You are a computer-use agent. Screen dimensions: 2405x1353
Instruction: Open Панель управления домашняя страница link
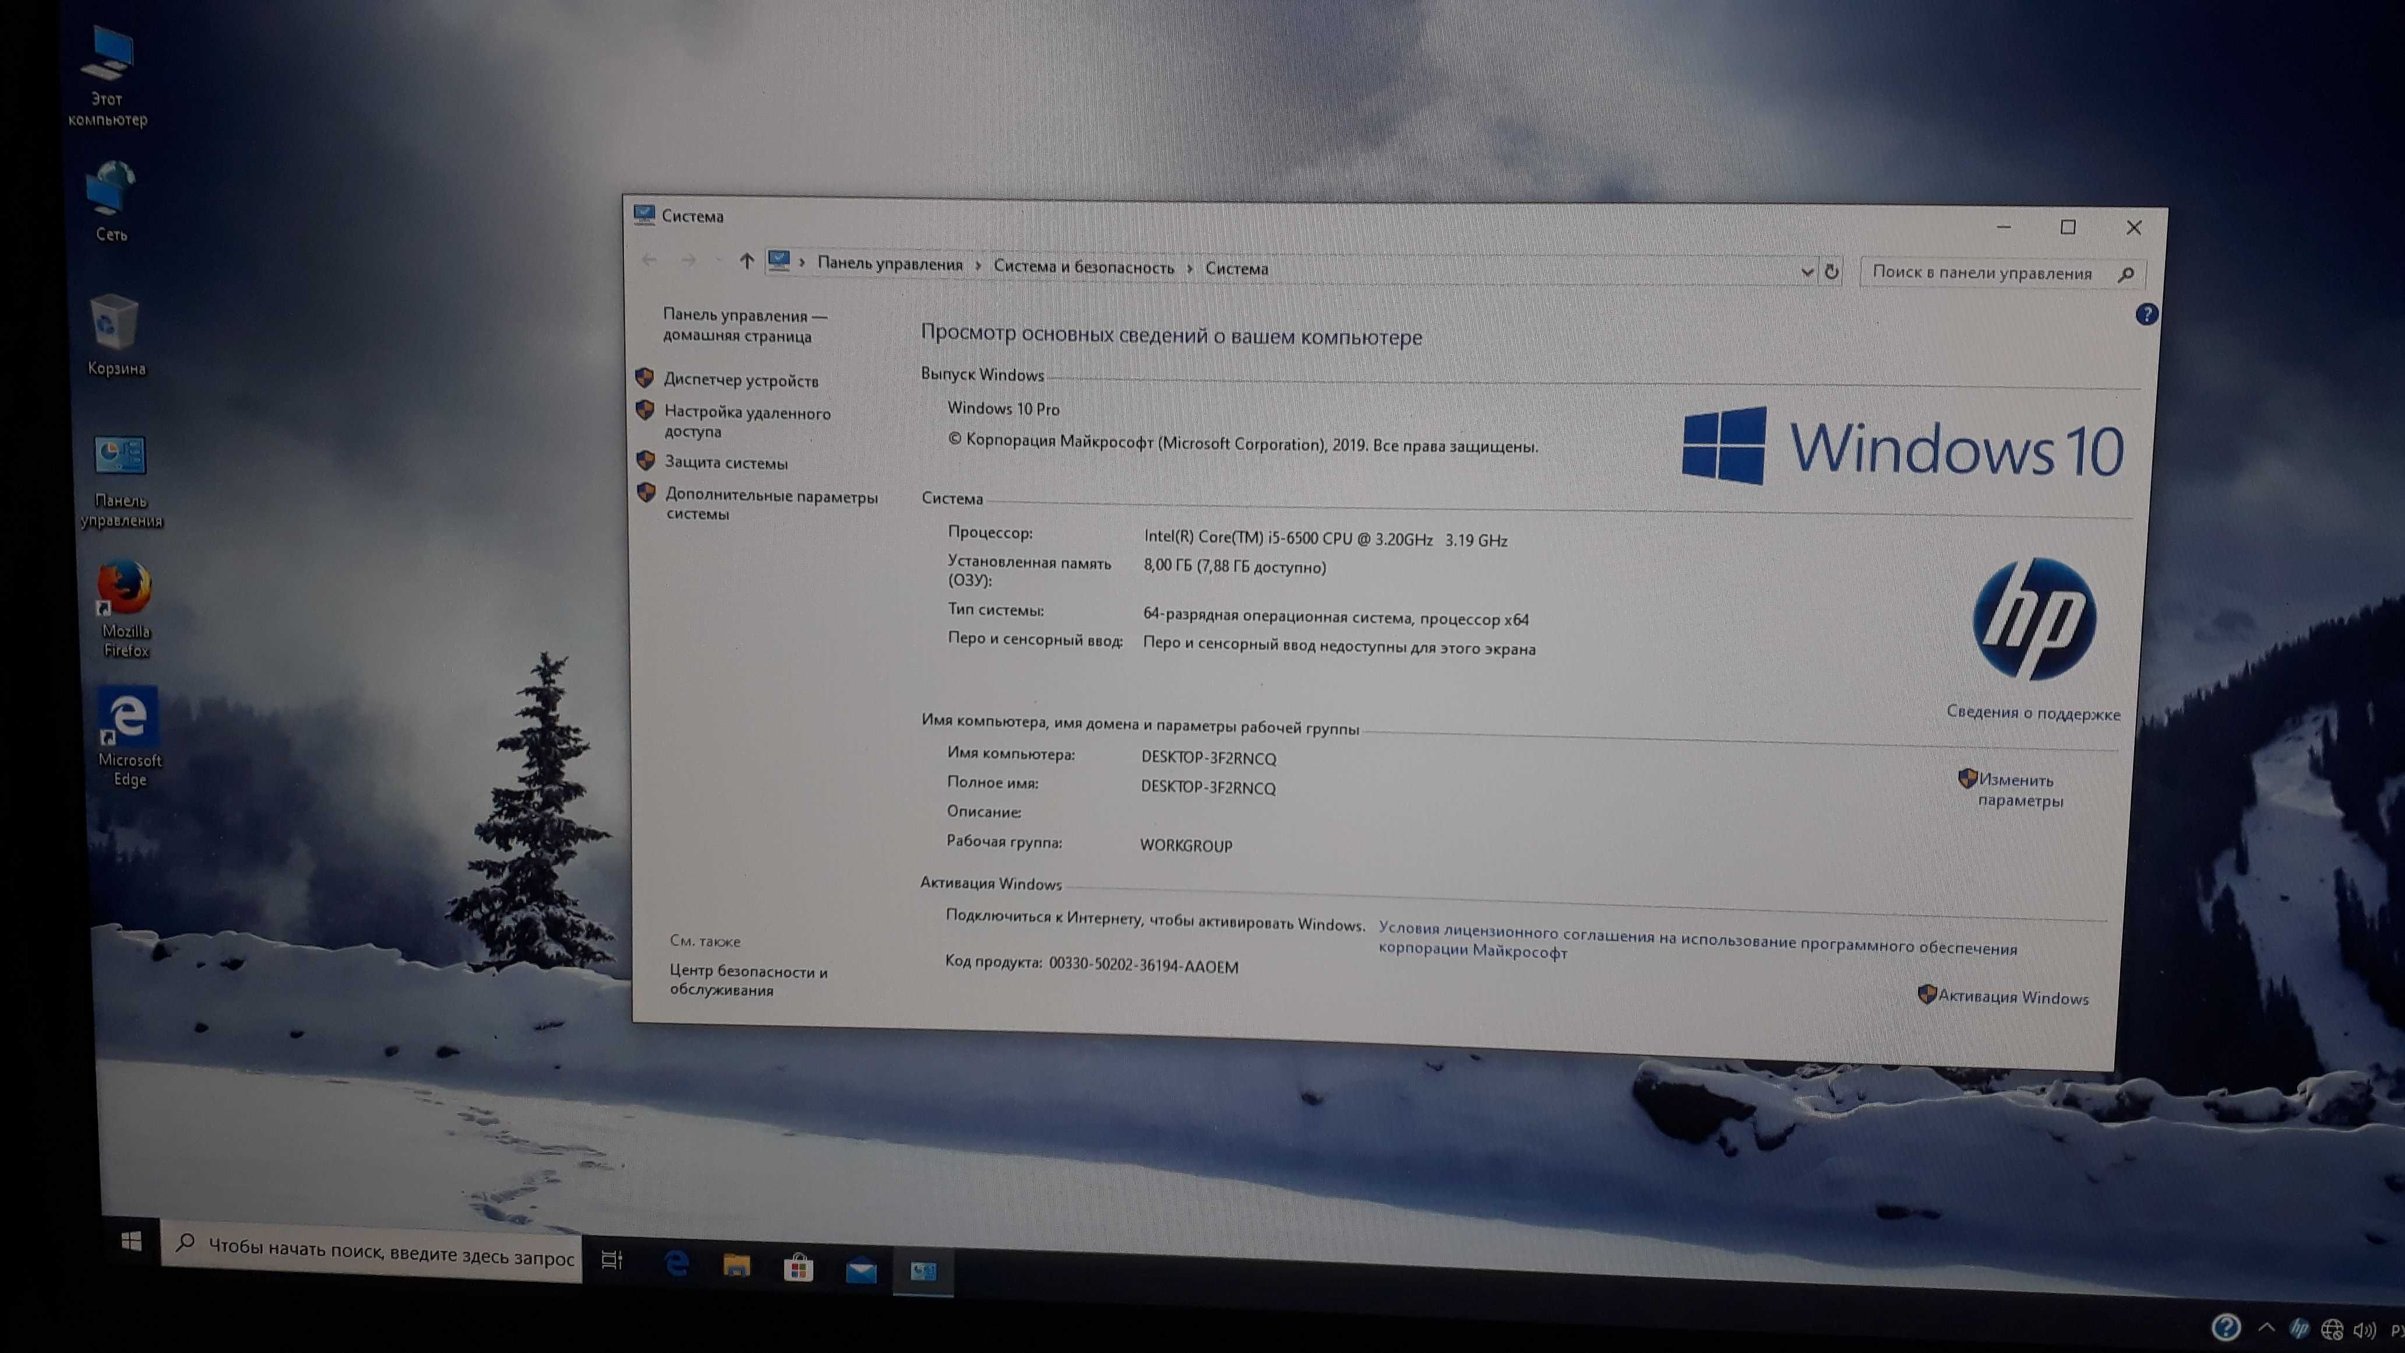tap(744, 326)
